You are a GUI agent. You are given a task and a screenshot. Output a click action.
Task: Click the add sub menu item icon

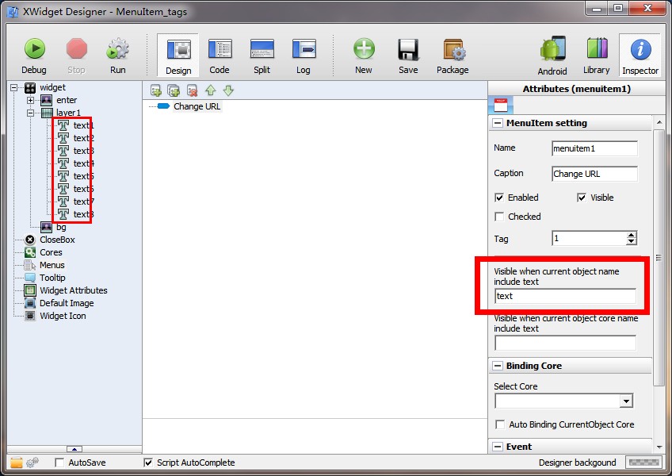174,90
